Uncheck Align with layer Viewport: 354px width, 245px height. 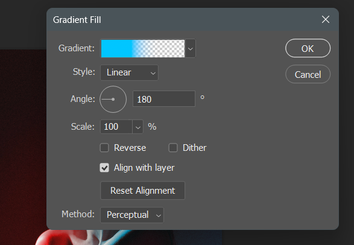coord(104,168)
